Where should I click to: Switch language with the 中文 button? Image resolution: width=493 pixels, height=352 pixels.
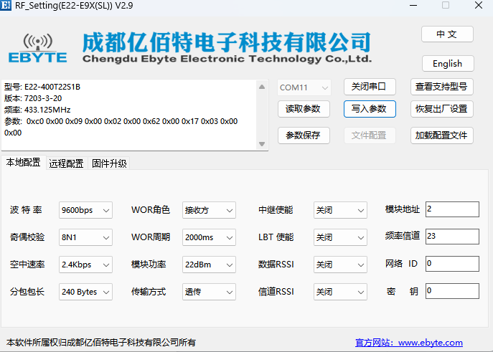click(447, 34)
